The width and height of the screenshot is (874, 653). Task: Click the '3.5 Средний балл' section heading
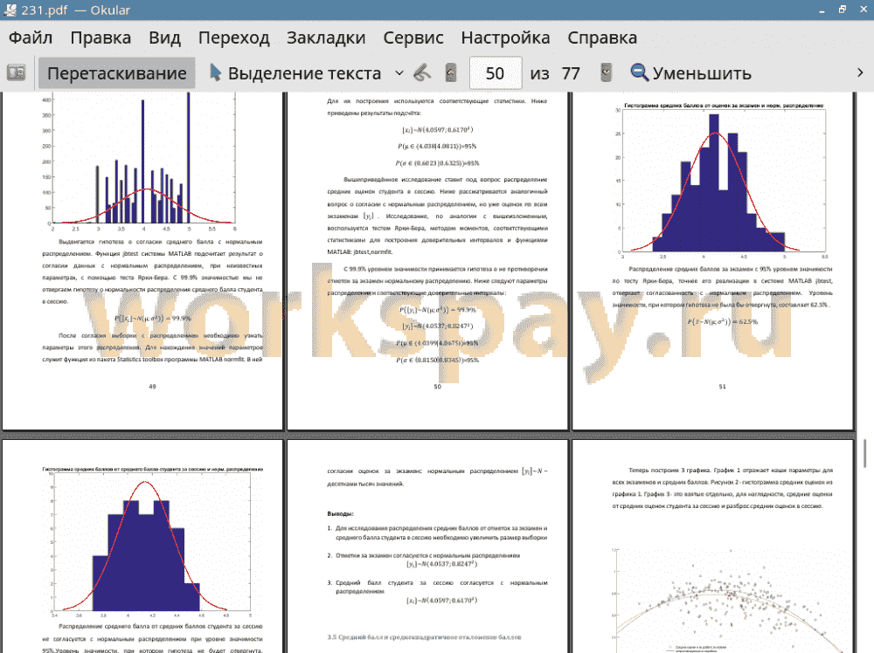coord(424,637)
